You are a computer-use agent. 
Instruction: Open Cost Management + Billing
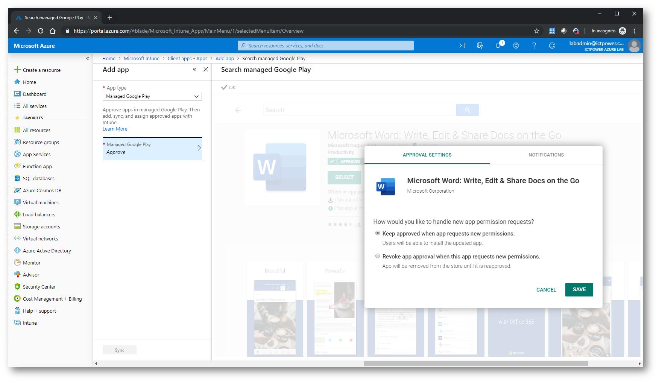(x=52, y=299)
